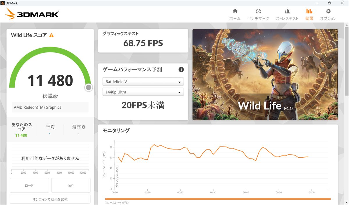This screenshot has height=205, width=349.
Task: Click the 3DMark app icon in the title bar
Action: (x=3, y=3)
